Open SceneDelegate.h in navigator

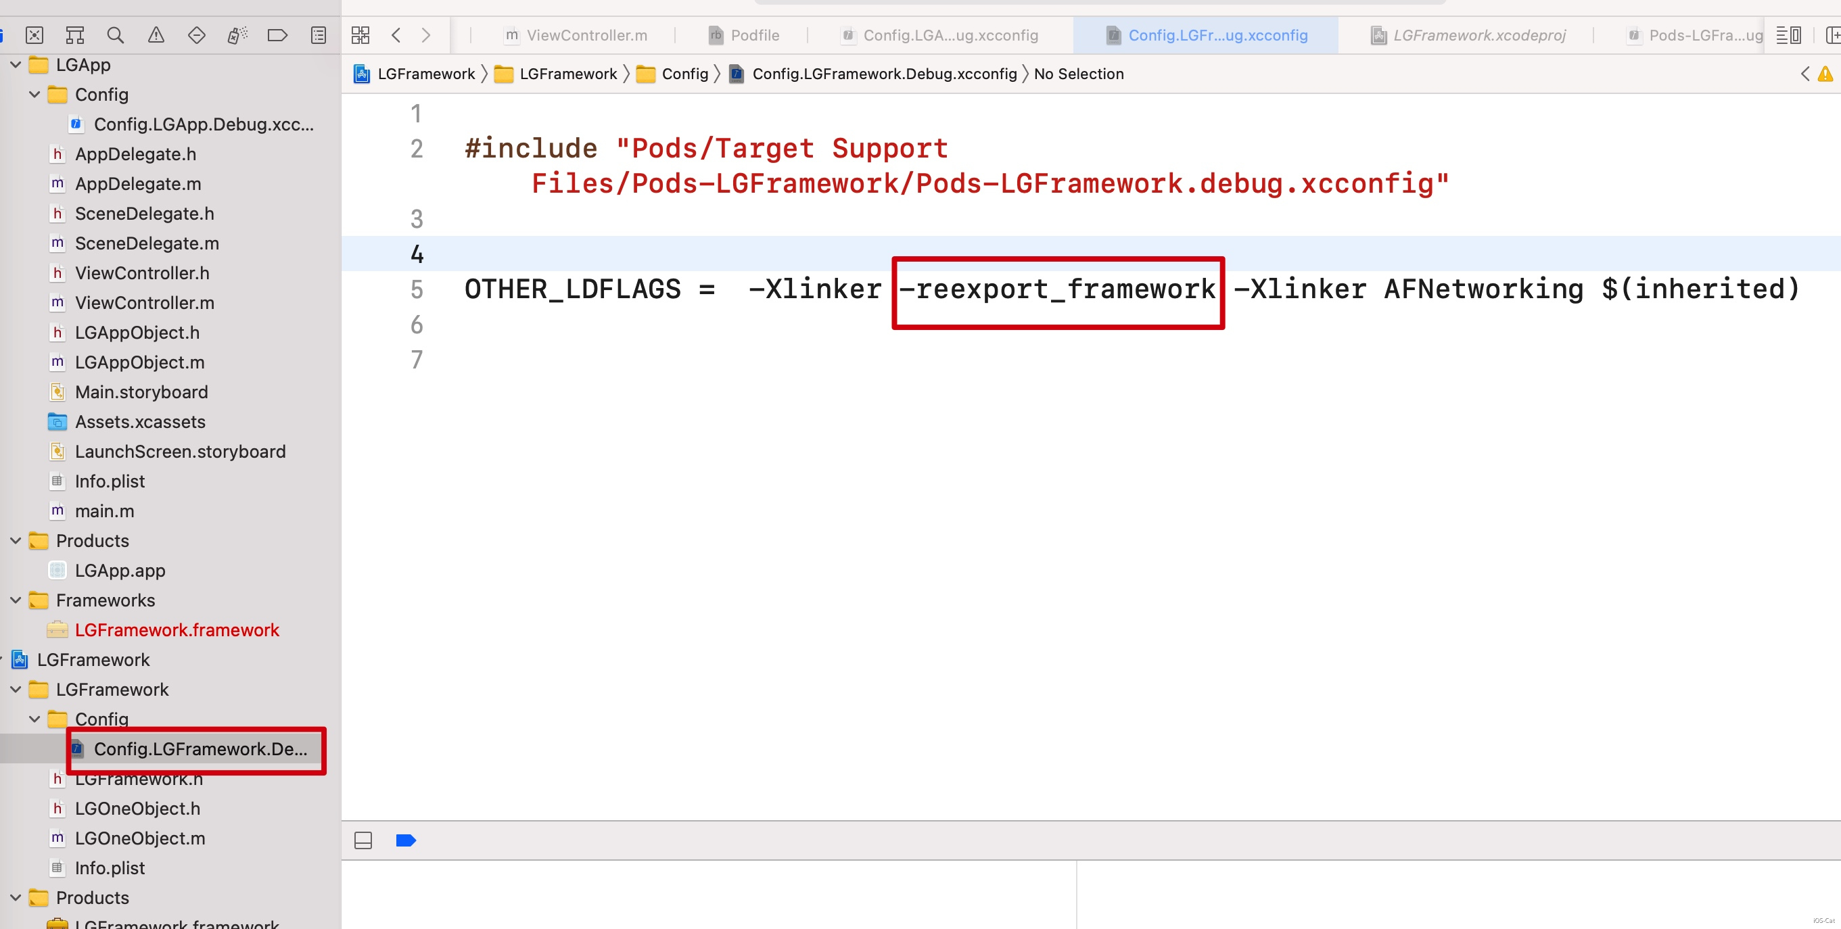(132, 214)
